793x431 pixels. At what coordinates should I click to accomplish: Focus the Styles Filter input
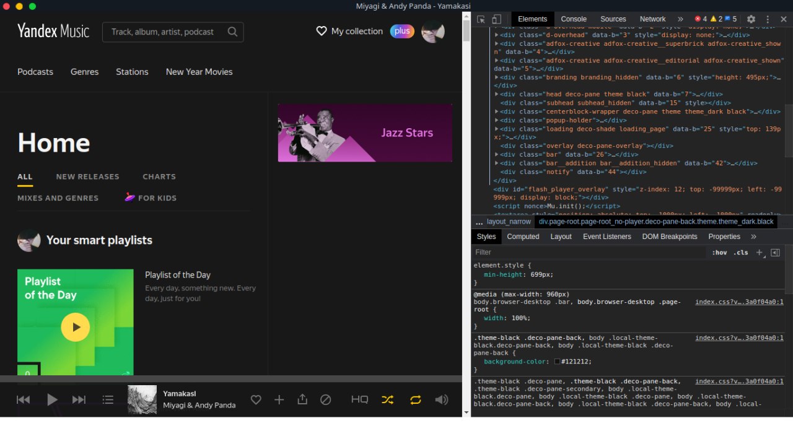coord(589,253)
